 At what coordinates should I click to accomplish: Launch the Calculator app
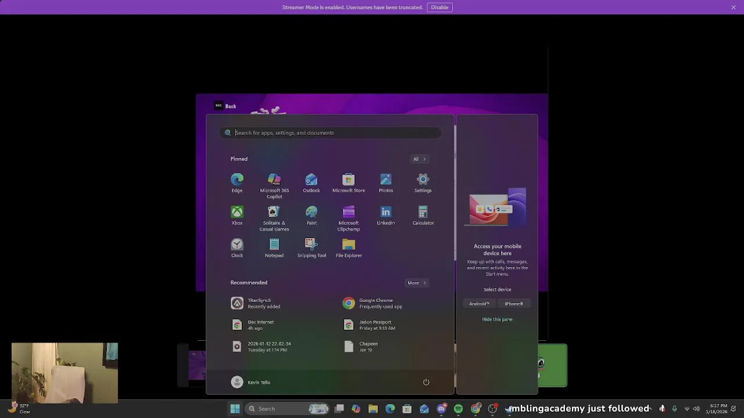423,215
